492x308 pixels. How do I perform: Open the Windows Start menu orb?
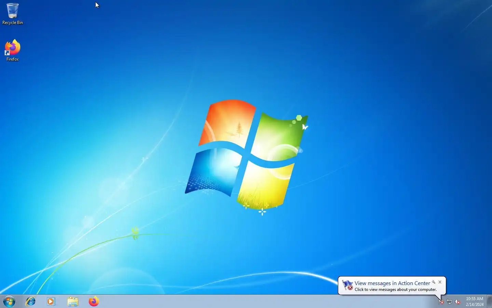[x=9, y=301]
